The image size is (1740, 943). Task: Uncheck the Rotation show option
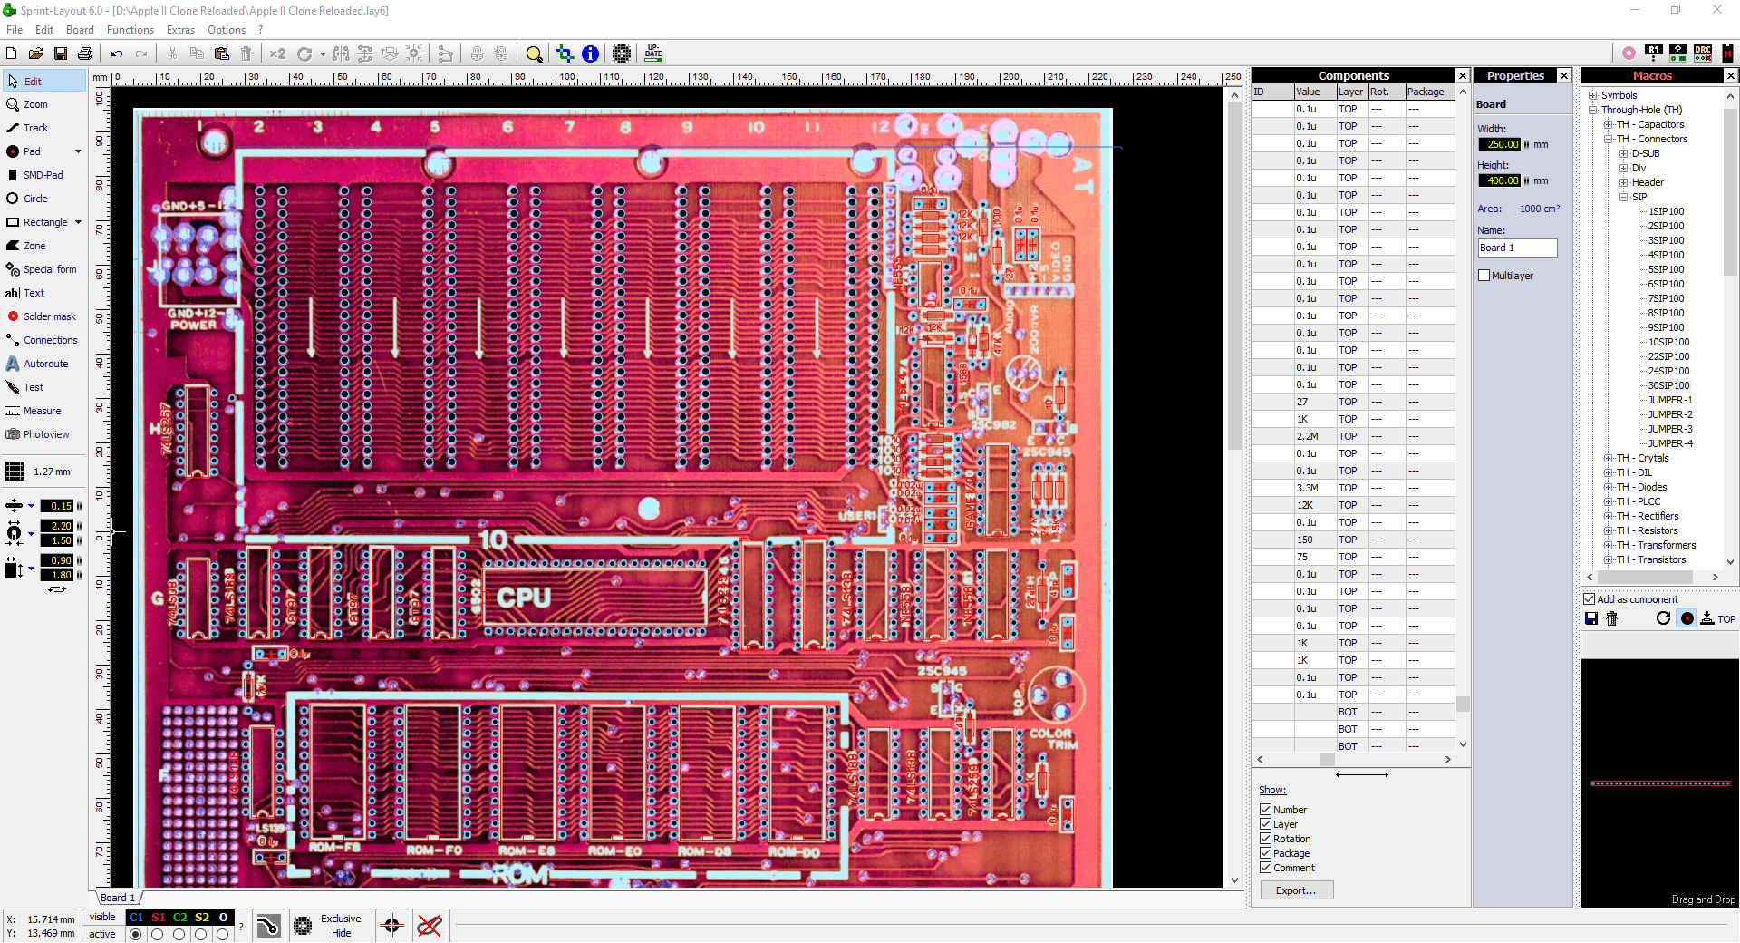(x=1265, y=839)
